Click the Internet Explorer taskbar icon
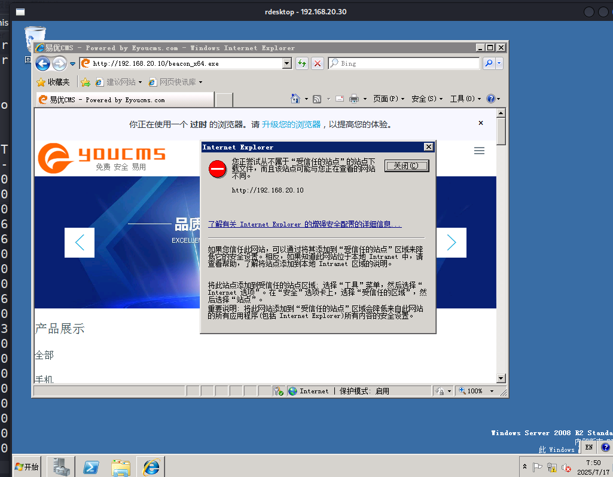Screen dimensions: 613x477 click(151, 467)
